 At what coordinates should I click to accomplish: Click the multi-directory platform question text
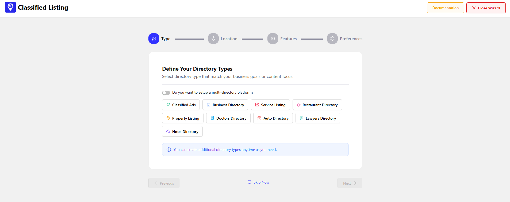pyautogui.click(x=213, y=92)
